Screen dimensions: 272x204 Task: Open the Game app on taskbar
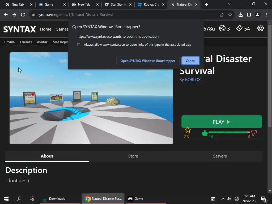click(146, 199)
